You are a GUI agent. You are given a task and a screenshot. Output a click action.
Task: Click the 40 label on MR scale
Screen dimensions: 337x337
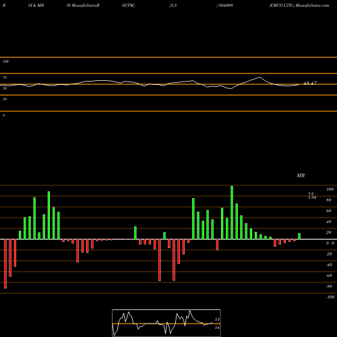(x=329, y=222)
